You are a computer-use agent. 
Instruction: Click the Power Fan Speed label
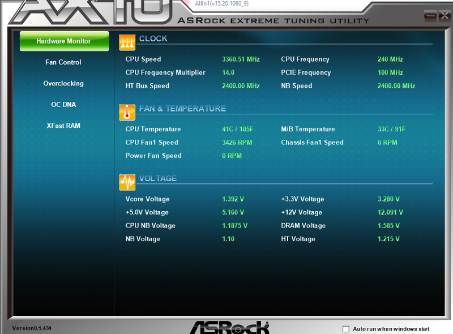click(153, 156)
